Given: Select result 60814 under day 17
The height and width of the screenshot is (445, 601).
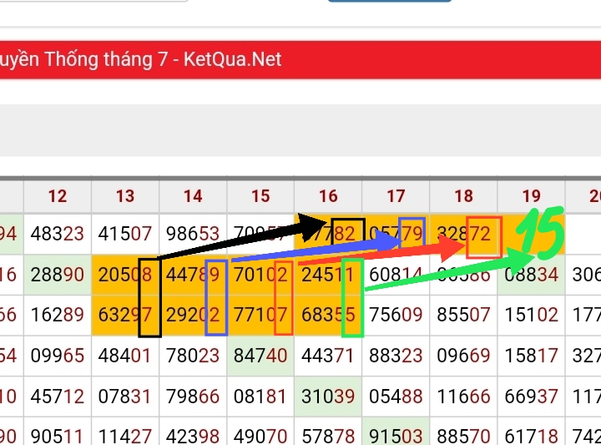Looking at the screenshot, I should [396, 275].
